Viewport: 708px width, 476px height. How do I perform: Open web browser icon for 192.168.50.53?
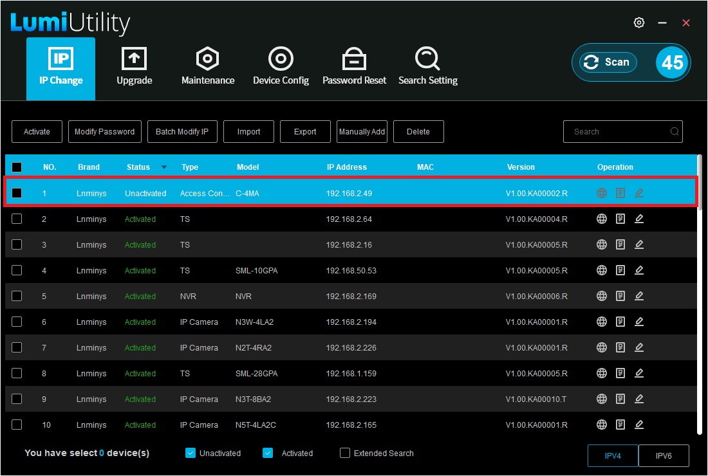pyautogui.click(x=601, y=270)
